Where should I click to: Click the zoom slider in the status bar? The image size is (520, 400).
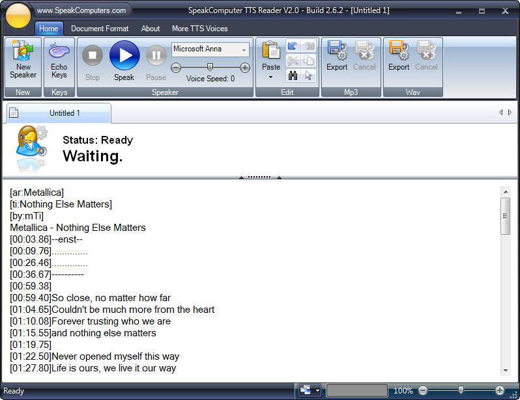pos(461,390)
